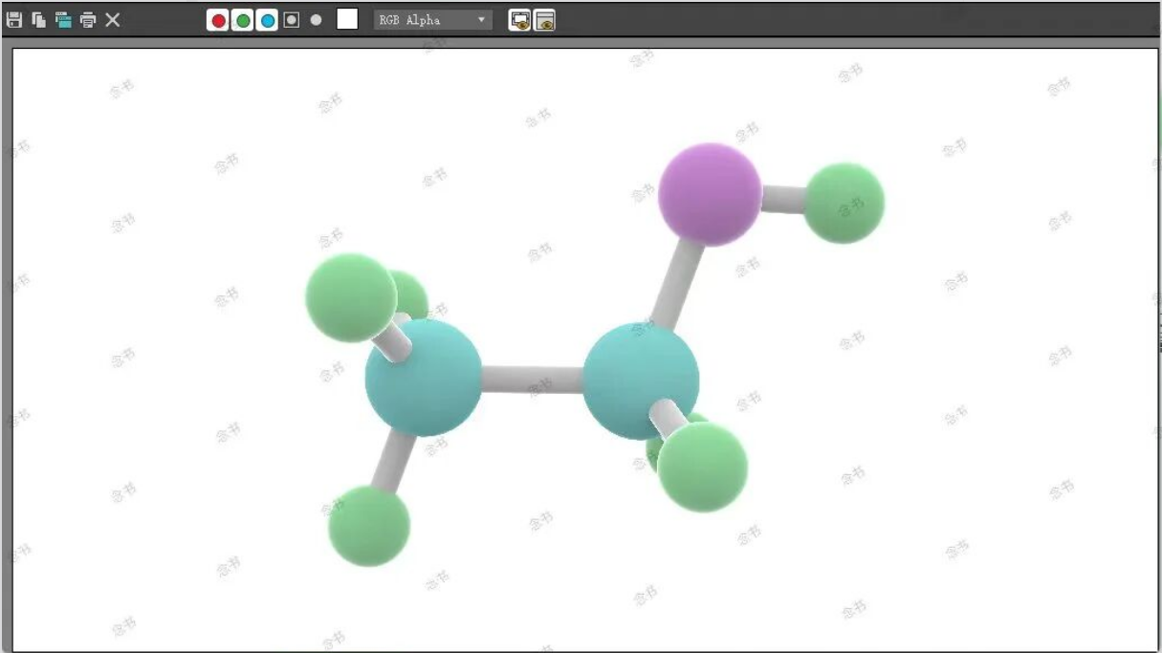Screen dimensions: 1162x653
Task: Open the white color swatch
Action: 347,19
